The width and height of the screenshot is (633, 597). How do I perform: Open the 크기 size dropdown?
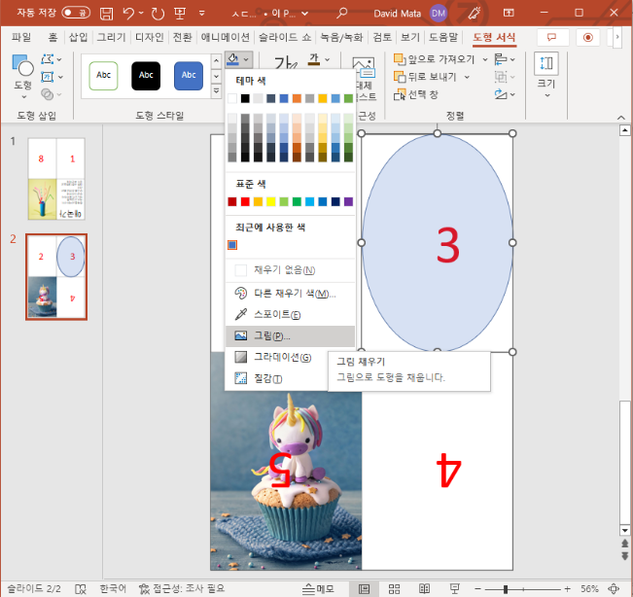tap(546, 76)
